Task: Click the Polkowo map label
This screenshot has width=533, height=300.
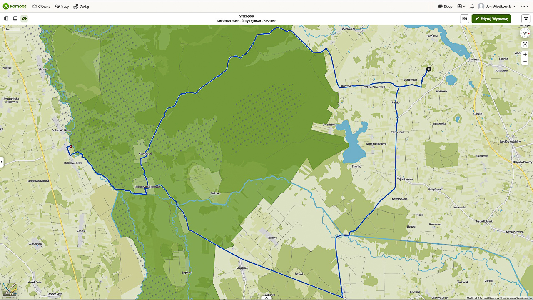Action: pos(215,193)
